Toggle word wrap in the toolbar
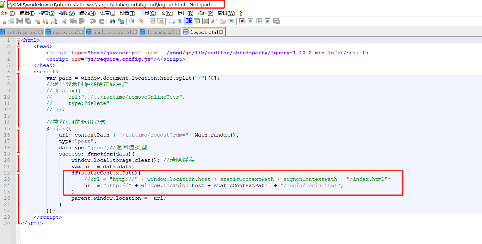The image size is (482, 244). pyautogui.click(x=171, y=21)
